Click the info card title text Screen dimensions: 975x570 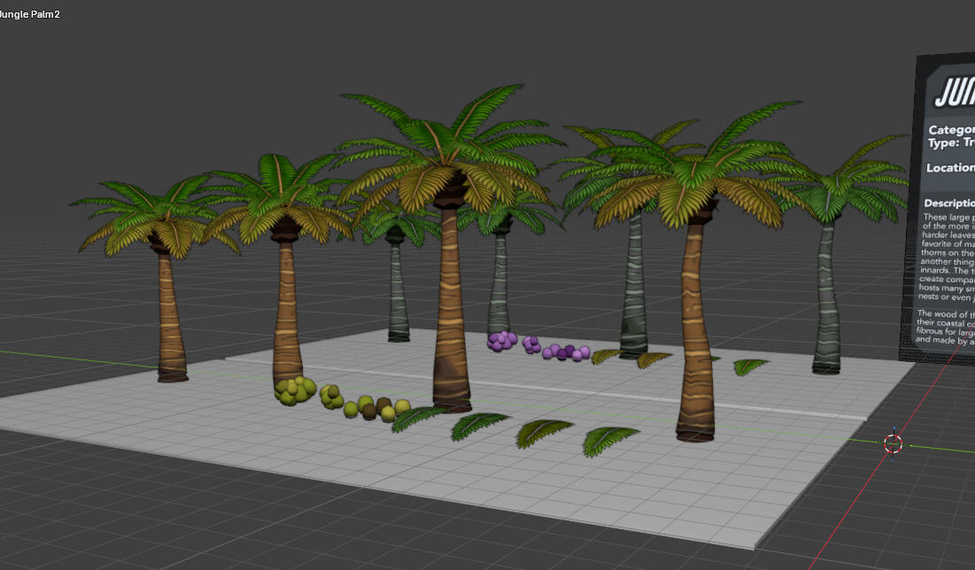954,94
